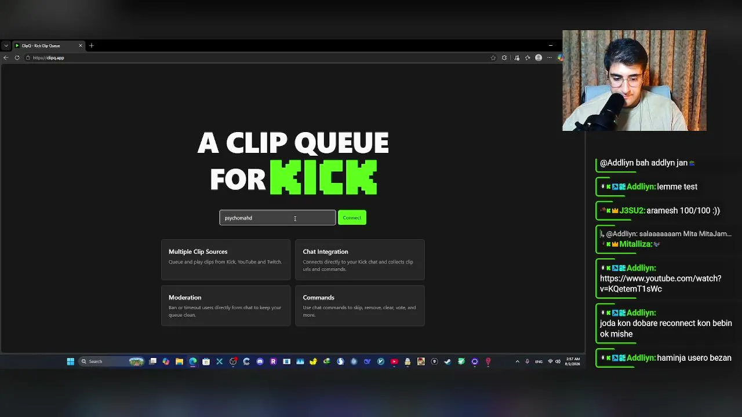The height and width of the screenshot is (417, 742).
Task: Open the Wi-Fi network flyout
Action: tap(550, 361)
